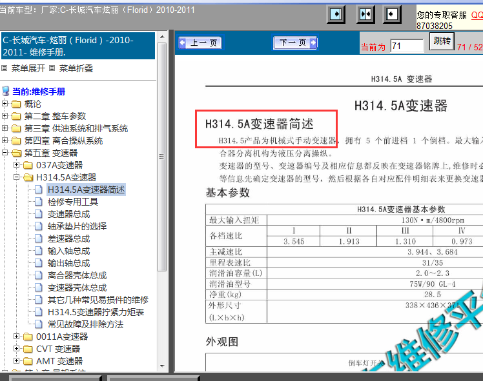Click the H314.5A变速器 open folder icon
Screen dimensions: 483x381
[28, 178]
